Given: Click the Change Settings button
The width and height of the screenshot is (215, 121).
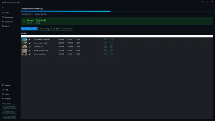Looking at the screenshot, I should coord(45,29).
